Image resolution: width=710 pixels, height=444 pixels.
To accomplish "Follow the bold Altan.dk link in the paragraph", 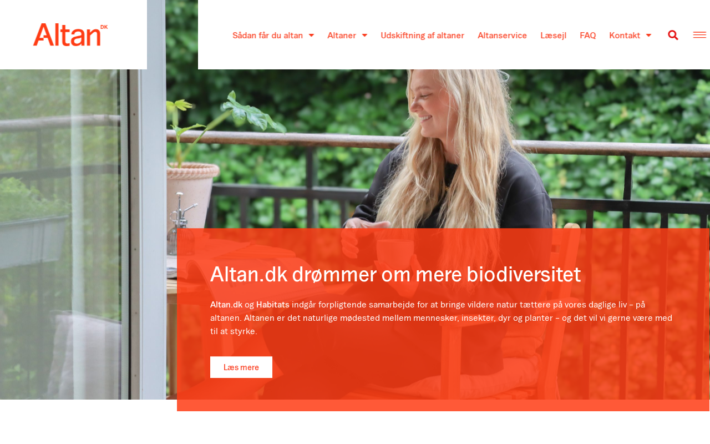I will [226, 305].
